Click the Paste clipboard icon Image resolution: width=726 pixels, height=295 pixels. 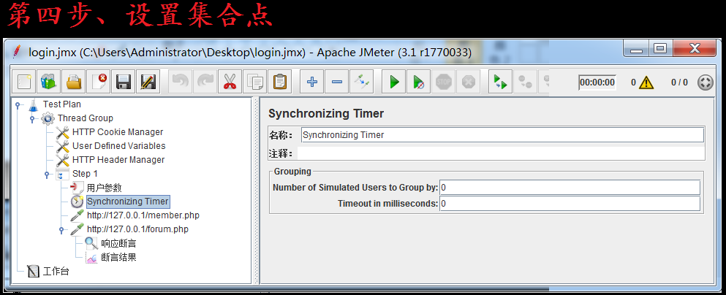(280, 83)
